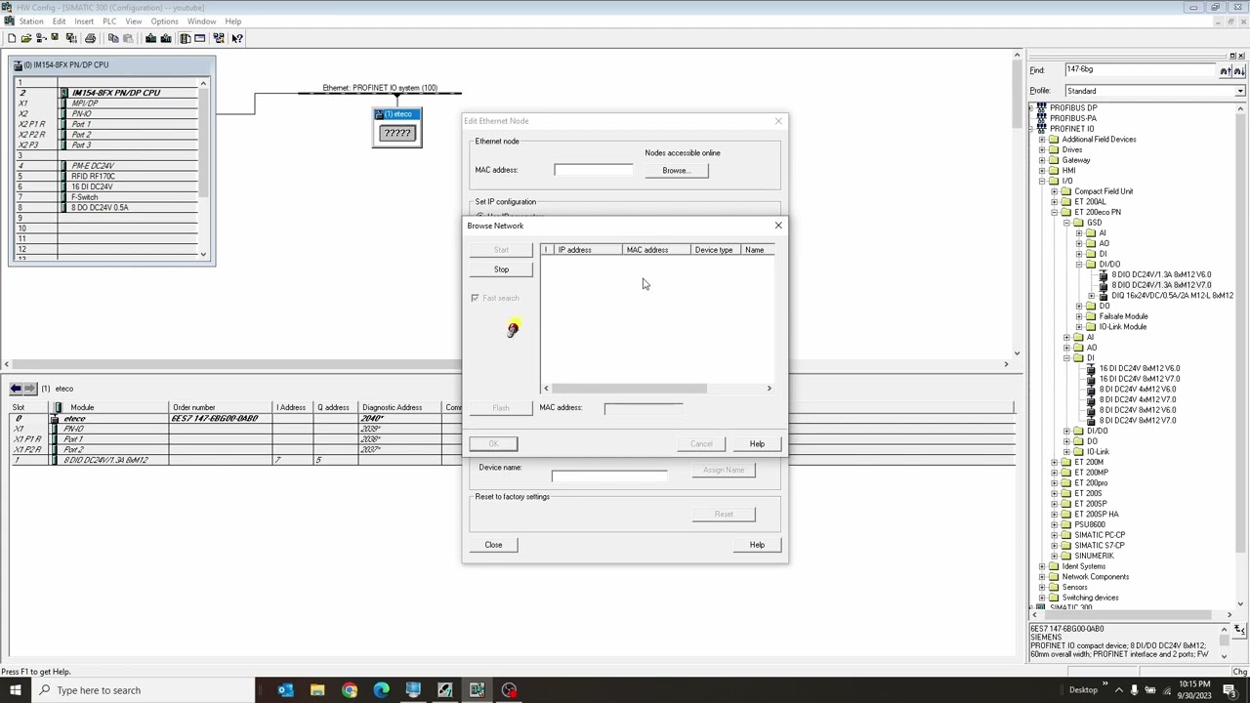Expand the PROFIBUS DP catalog node
Image resolution: width=1250 pixels, height=703 pixels.
click(x=1032, y=107)
